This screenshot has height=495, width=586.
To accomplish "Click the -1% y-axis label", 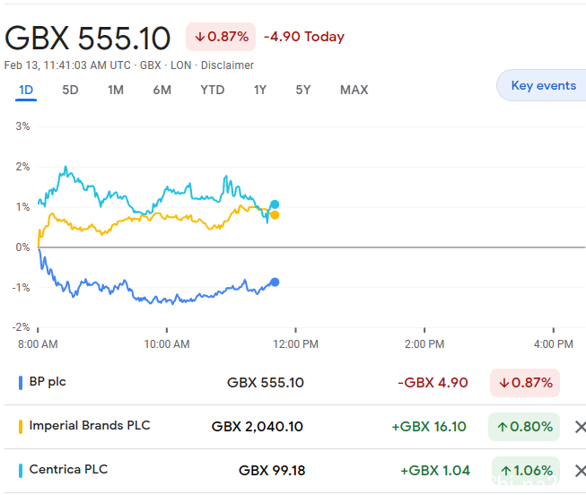I will [21, 288].
